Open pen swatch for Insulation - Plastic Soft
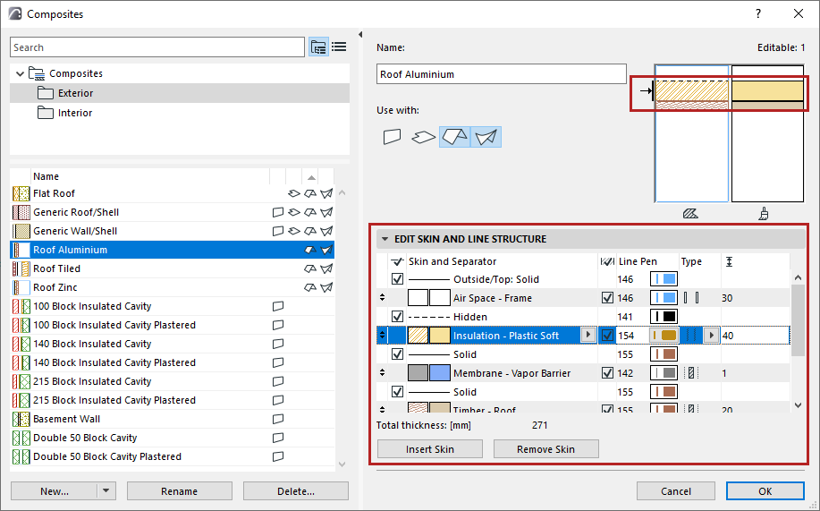 664,336
